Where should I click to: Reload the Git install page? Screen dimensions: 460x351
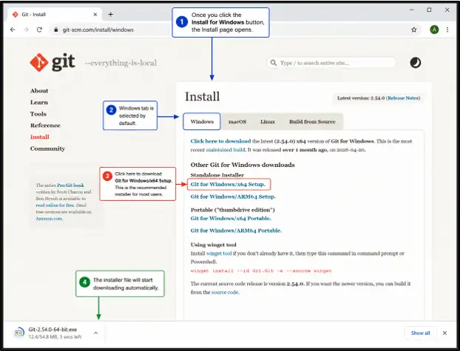(39, 30)
